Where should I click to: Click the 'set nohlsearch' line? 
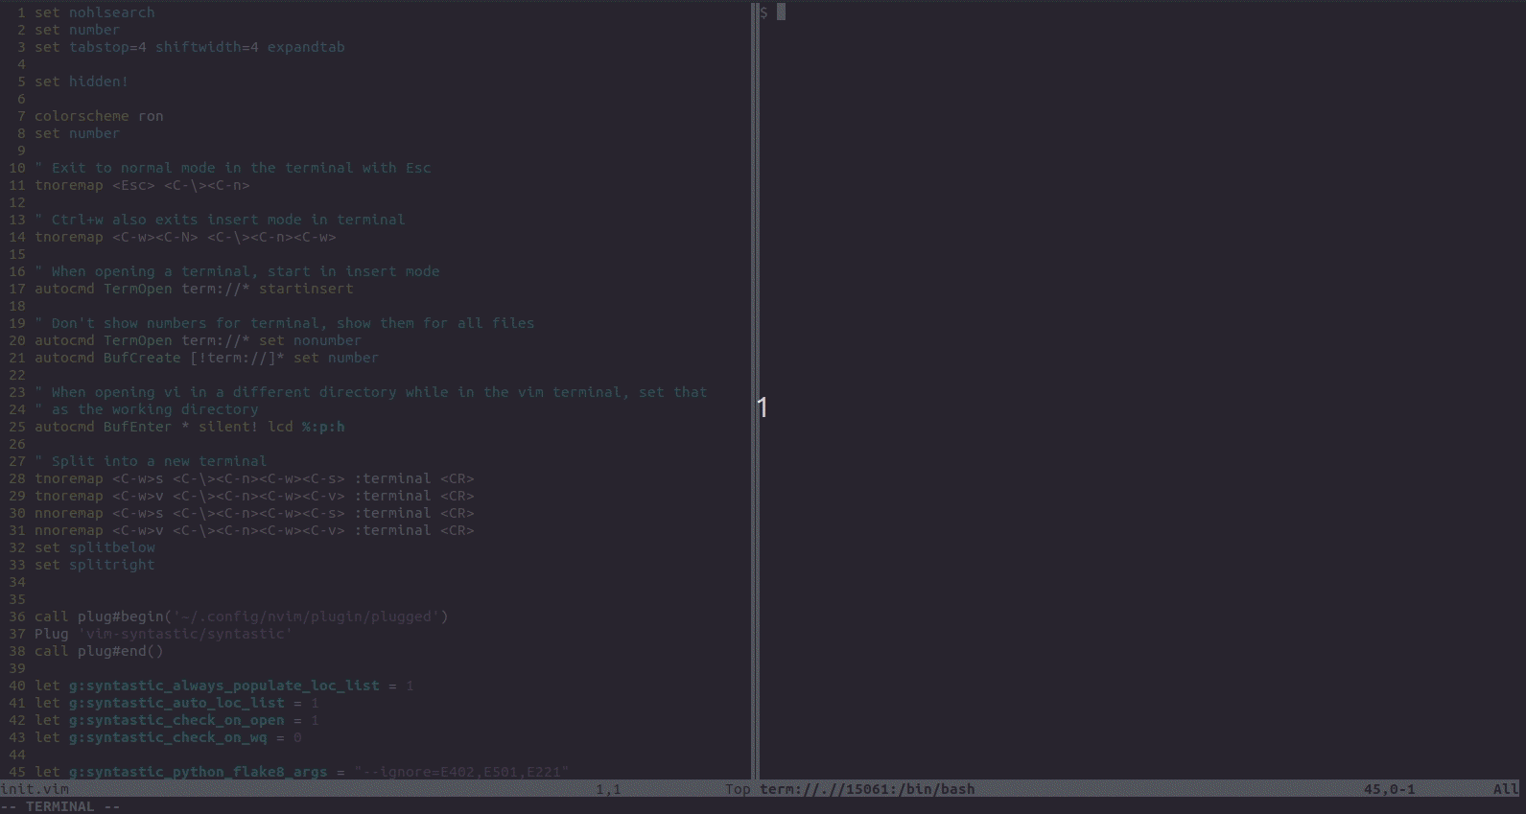pos(94,12)
